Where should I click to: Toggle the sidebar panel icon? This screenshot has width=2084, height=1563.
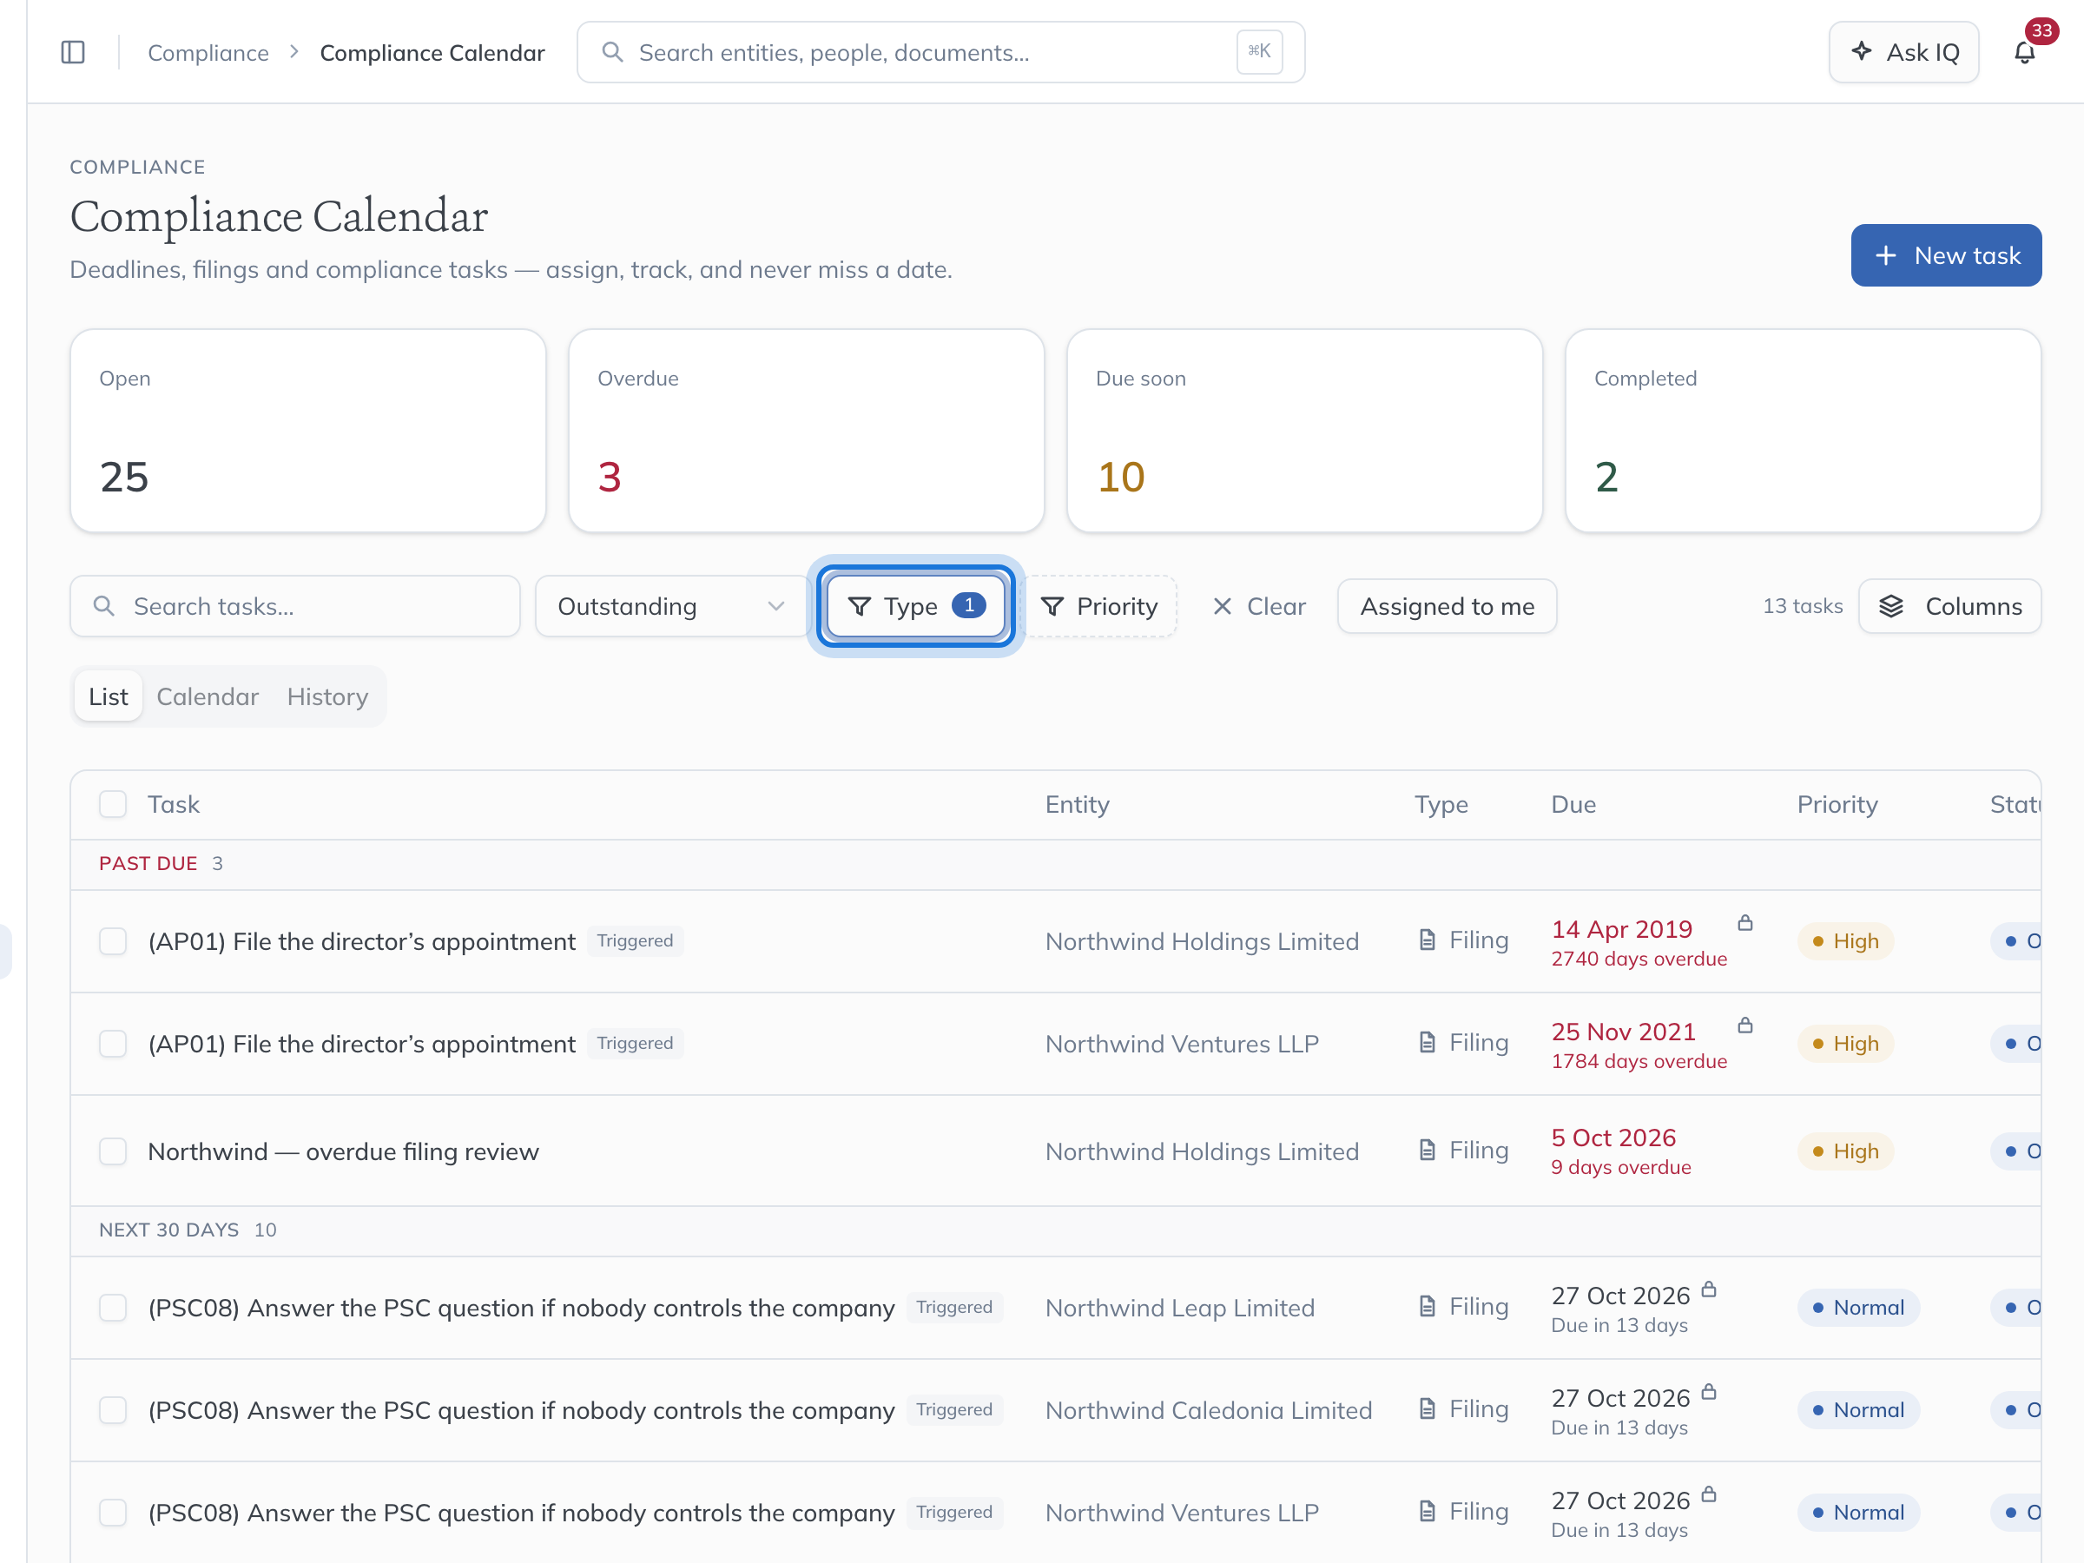(73, 53)
